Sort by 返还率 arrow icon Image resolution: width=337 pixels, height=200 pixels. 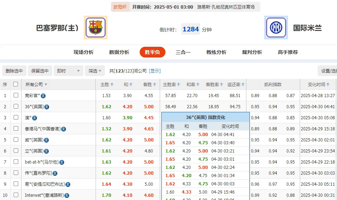(243, 84)
